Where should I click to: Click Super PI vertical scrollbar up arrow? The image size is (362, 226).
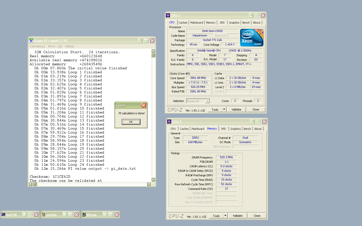pos(153,51)
